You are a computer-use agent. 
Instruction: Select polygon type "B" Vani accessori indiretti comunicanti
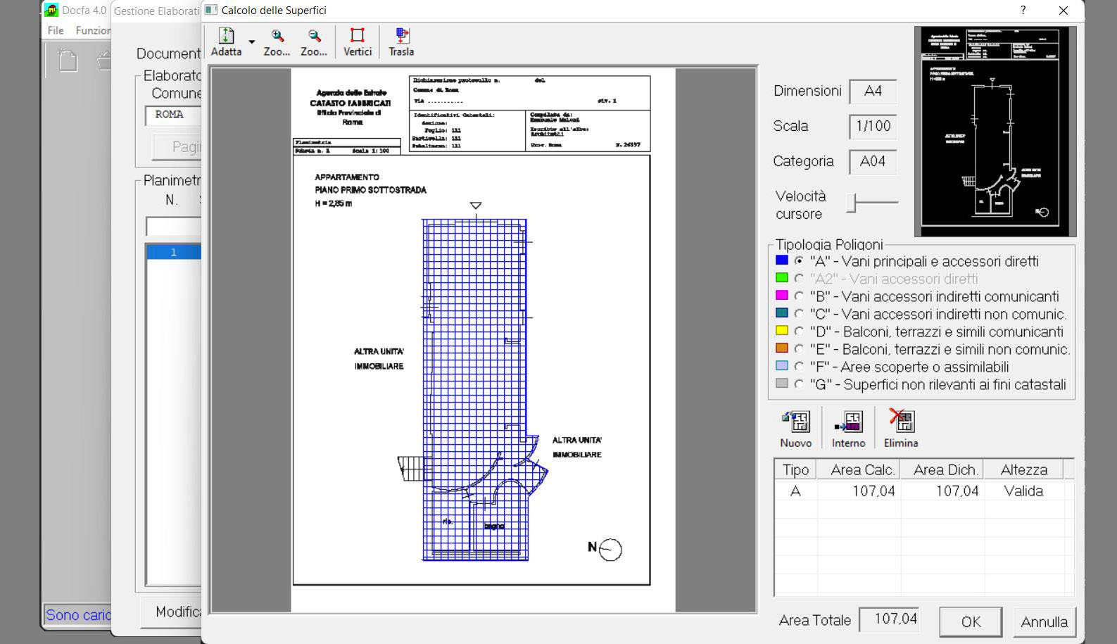point(799,296)
